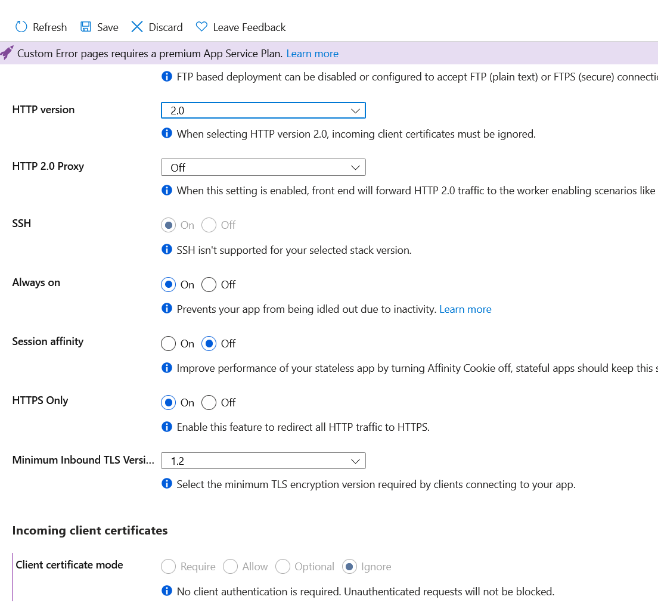The width and height of the screenshot is (658, 609).
Task: Choose Optional client certificate mode
Action: (x=283, y=566)
